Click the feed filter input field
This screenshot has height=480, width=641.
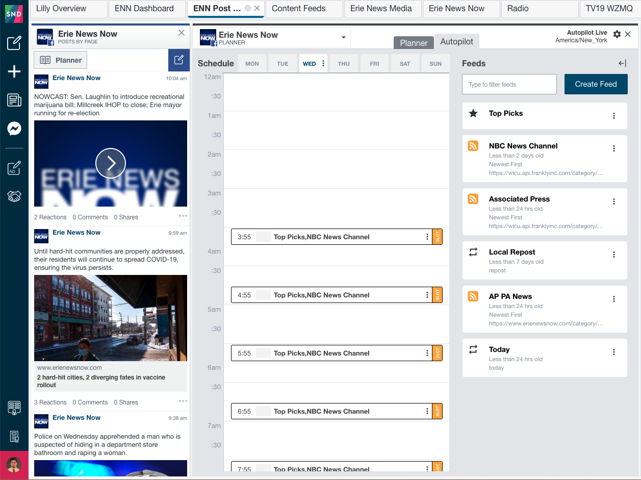coord(509,84)
